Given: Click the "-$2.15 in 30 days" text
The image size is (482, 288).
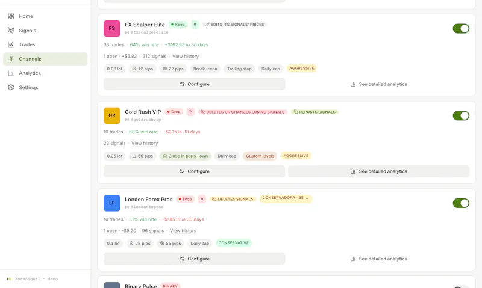Looking at the screenshot, I should 182,132.
